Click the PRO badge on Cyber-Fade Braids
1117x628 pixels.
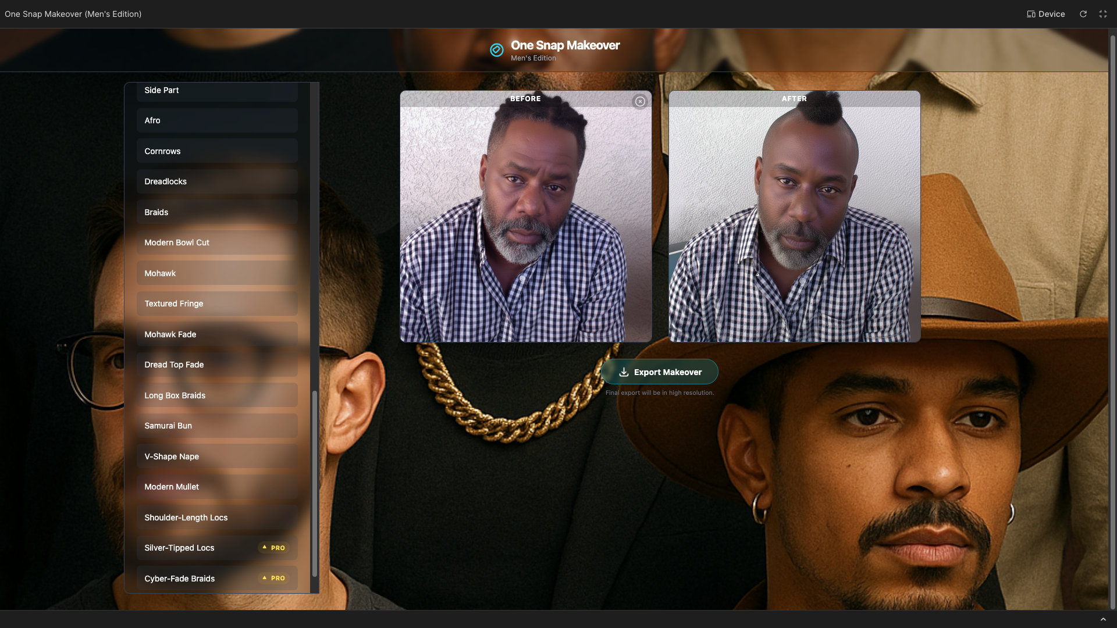(273, 578)
